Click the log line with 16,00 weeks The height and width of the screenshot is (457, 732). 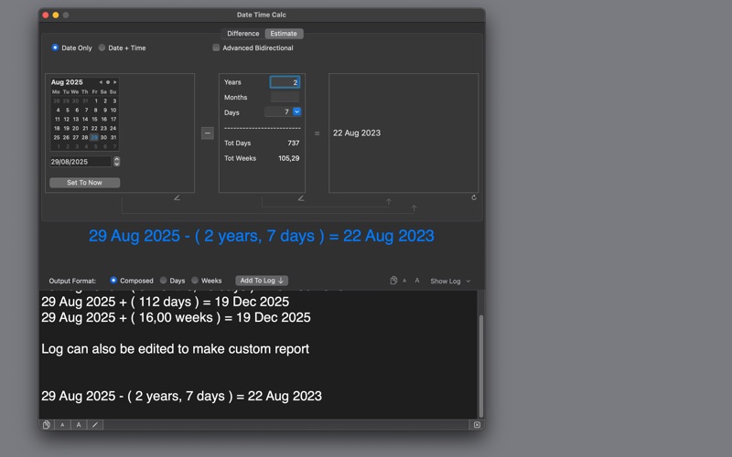[x=176, y=317]
